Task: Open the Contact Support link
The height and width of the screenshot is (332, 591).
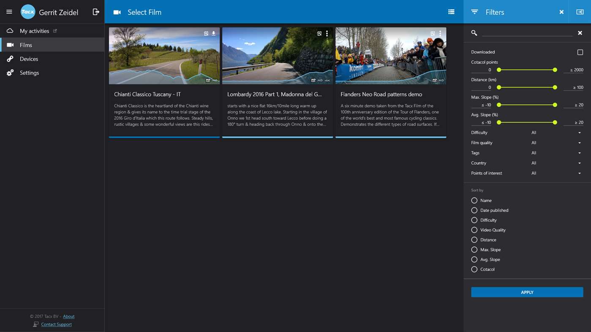Action: (x=56, y=324)
